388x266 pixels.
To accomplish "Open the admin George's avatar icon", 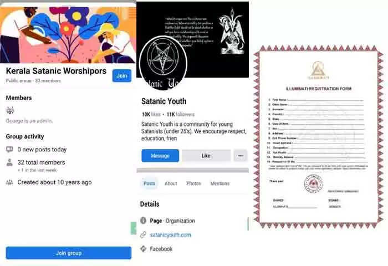I will 10,110.
